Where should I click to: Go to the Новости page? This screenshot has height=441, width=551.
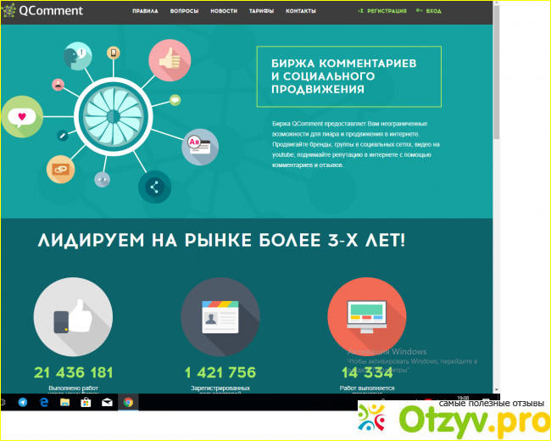pos(224,11)
